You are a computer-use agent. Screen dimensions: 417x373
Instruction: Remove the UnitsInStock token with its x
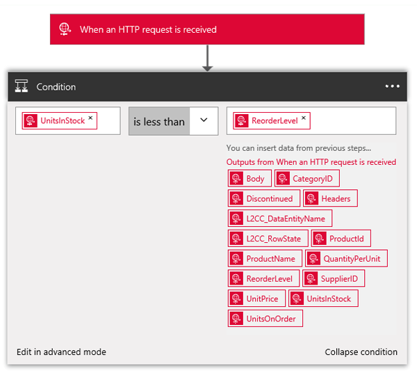[x=91, y=119]
